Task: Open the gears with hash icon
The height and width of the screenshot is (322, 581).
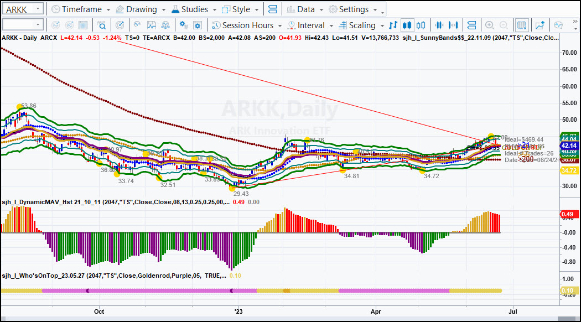Action: (x=183, y=25)
